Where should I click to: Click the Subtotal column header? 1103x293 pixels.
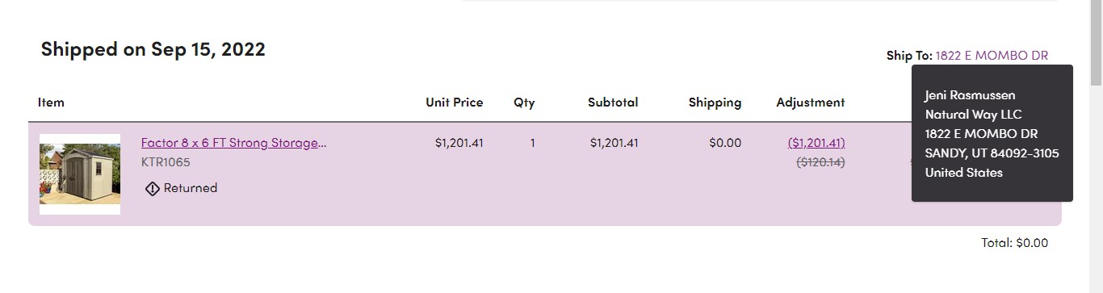tap(613, 103)
